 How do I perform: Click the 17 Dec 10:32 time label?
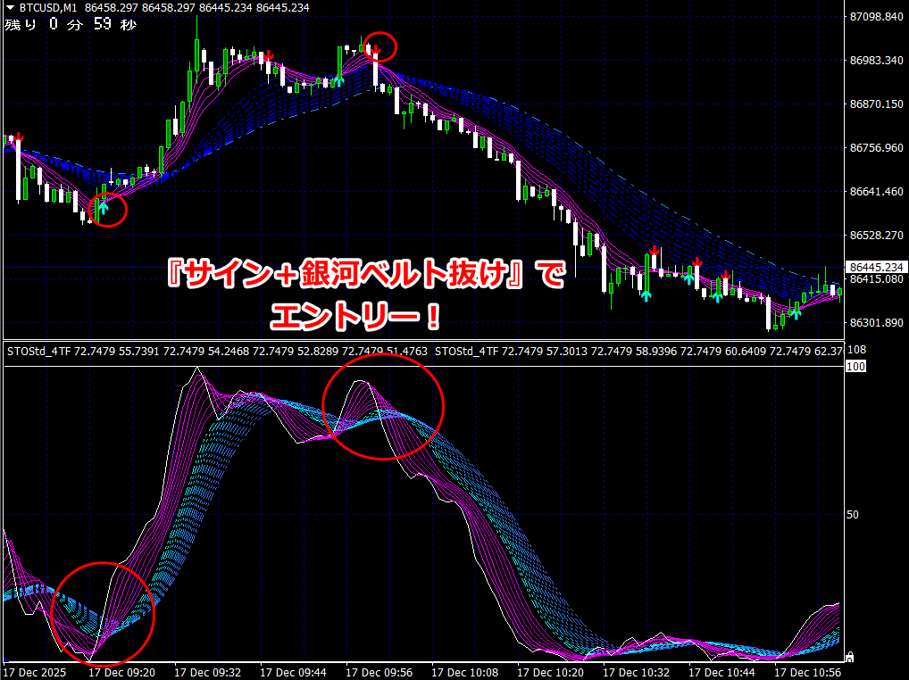point(637,673)
